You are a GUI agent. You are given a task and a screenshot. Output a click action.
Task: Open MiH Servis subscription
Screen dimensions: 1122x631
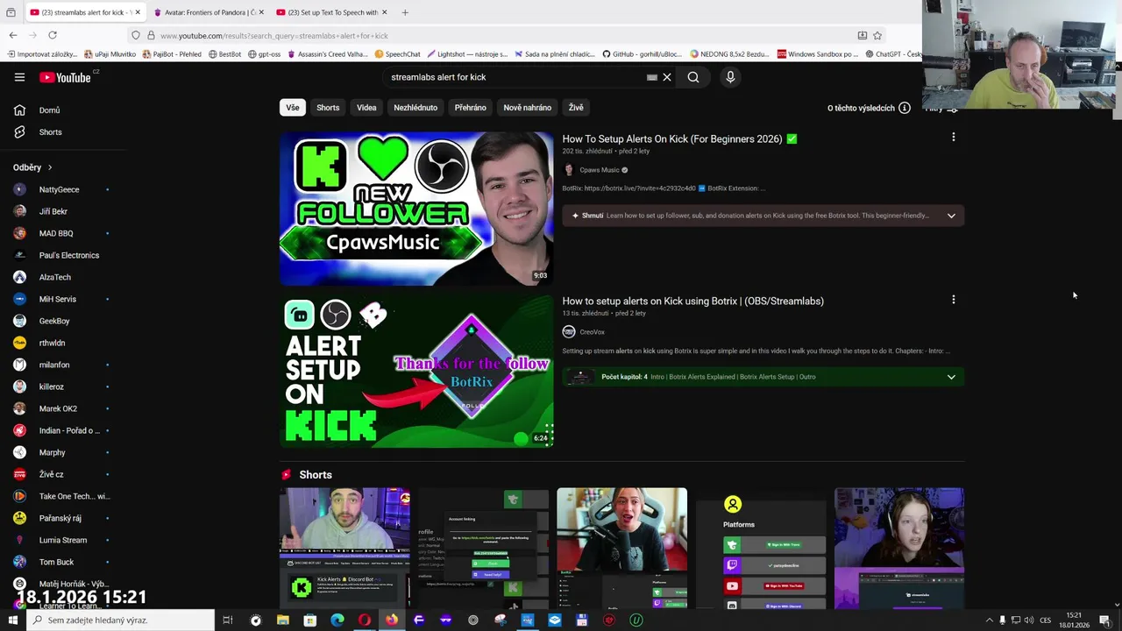pyautogui.click(x=58, y=299)
